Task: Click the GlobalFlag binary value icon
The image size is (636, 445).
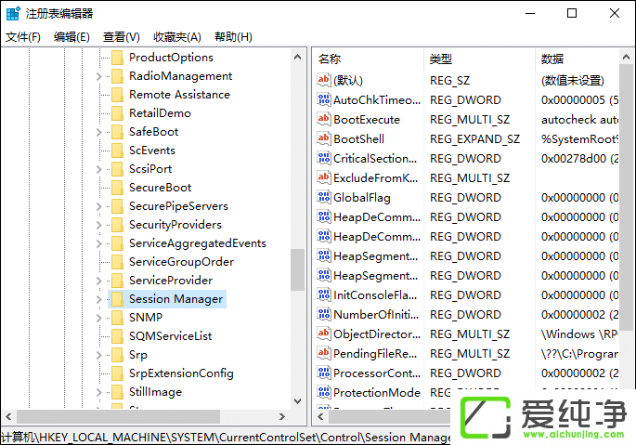Action: (324, 197)
